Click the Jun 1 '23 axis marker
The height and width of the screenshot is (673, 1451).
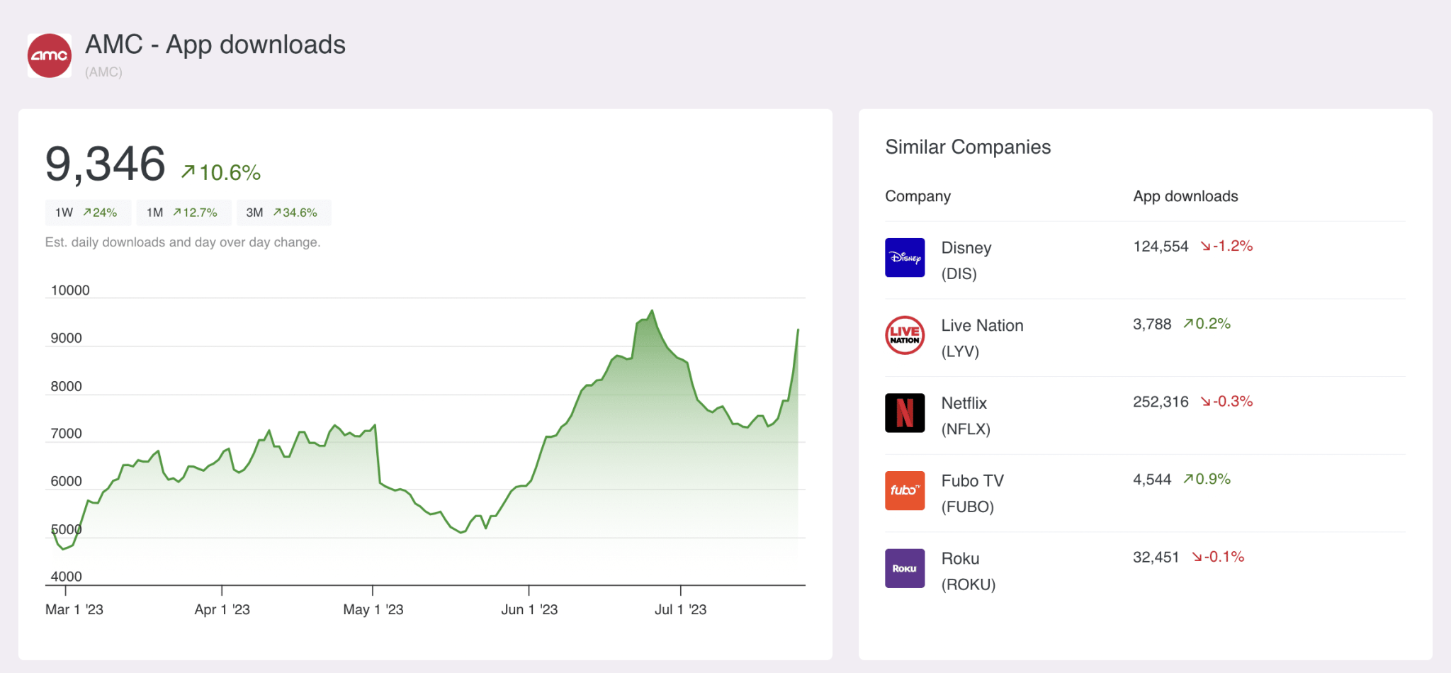point(529,609)
